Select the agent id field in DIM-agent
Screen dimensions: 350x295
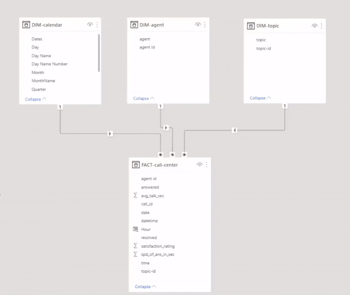coord(147,47)
